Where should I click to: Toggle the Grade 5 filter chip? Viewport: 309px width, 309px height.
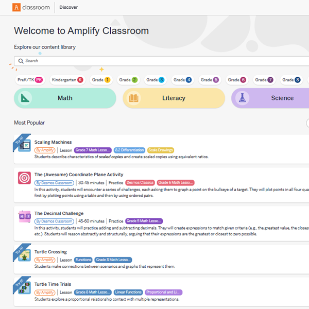(x=210, y=80)
